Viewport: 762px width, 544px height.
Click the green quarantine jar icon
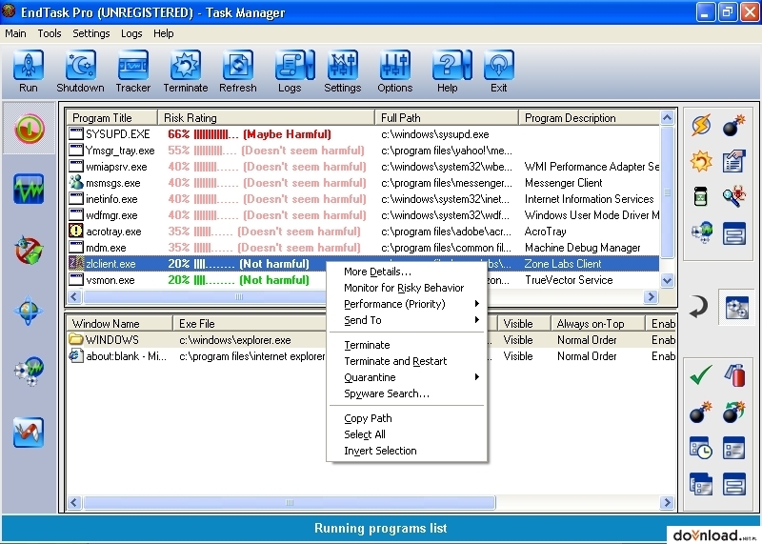click(x=700, y=196)
